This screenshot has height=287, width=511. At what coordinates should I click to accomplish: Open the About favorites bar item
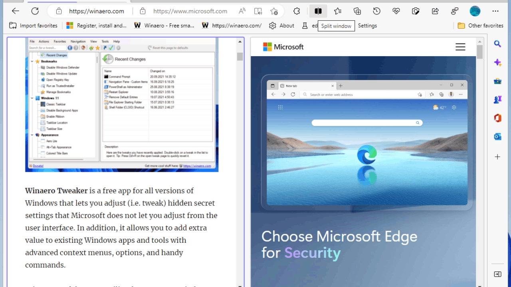coord(282,26)
